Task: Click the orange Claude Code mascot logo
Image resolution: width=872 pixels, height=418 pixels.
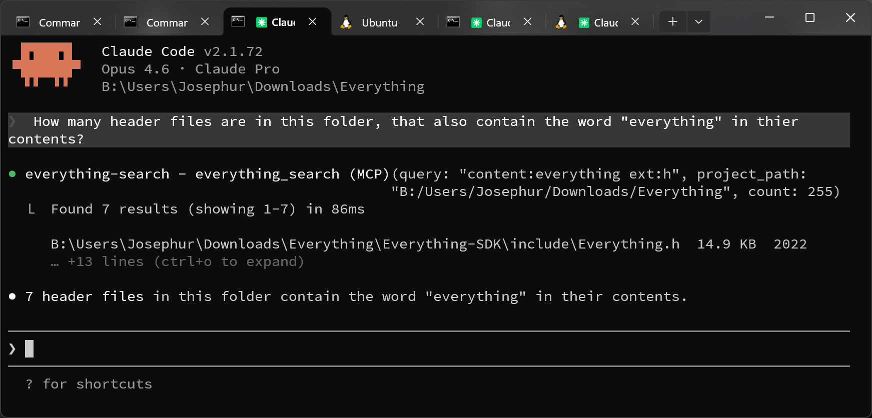Action: pos(47,64)
